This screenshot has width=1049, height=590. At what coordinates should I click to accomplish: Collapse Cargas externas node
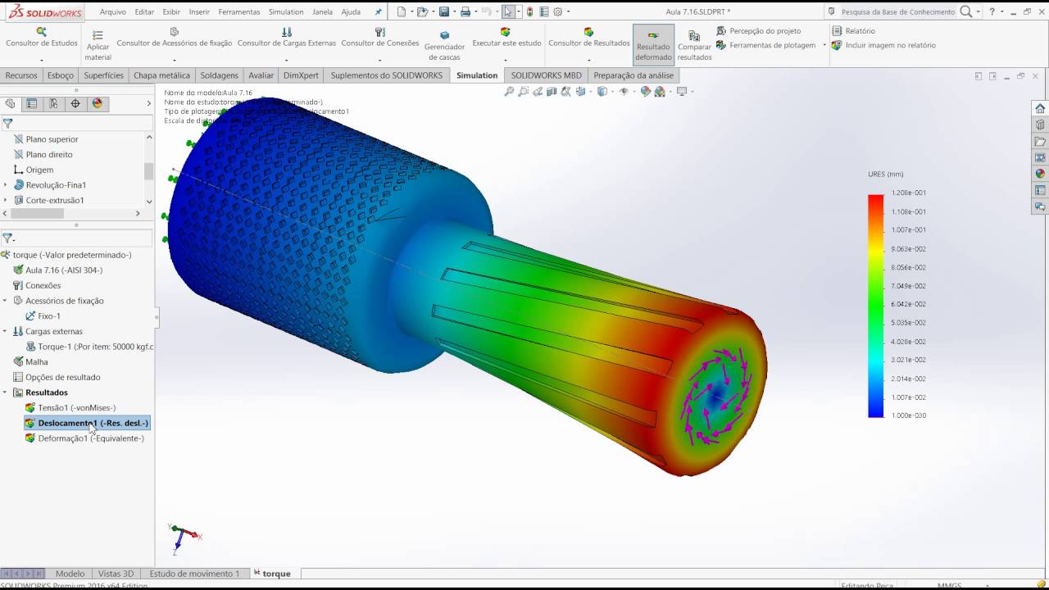(5, 331)
